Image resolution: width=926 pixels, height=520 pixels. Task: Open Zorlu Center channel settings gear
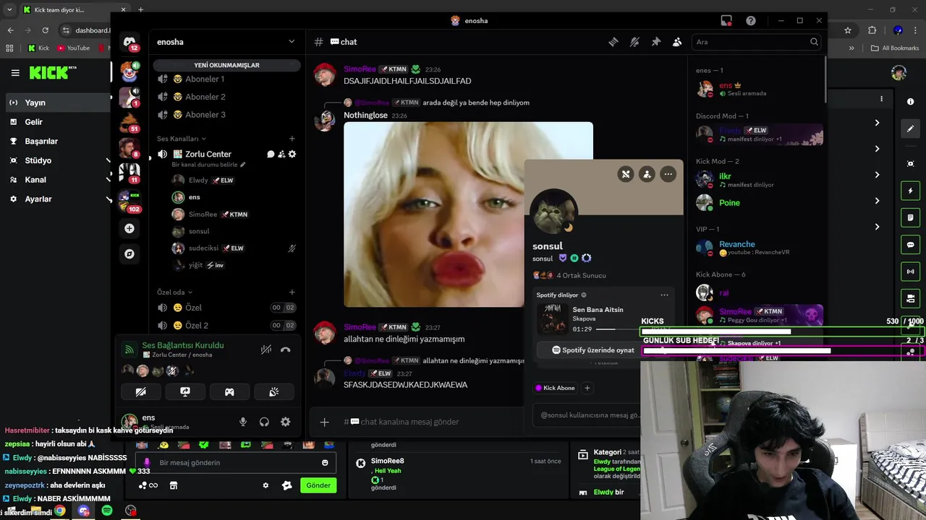(292, 154)
